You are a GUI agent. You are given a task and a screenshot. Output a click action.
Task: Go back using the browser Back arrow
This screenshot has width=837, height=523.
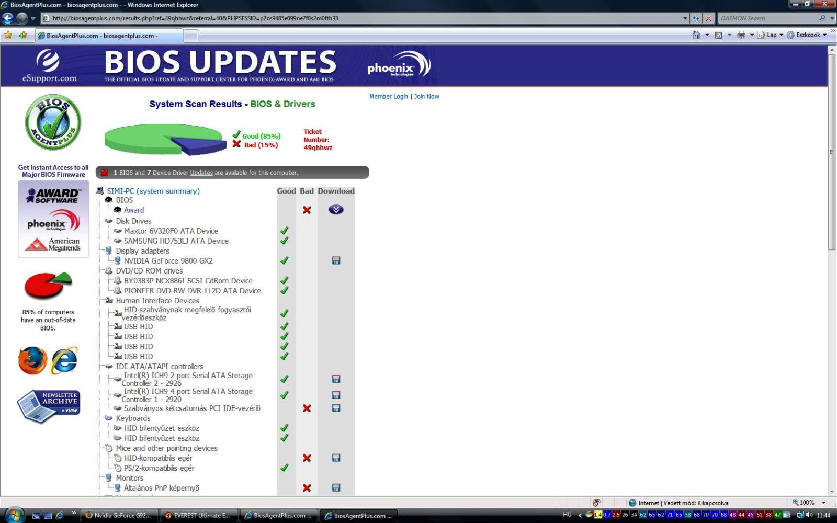tap(7, 18)
